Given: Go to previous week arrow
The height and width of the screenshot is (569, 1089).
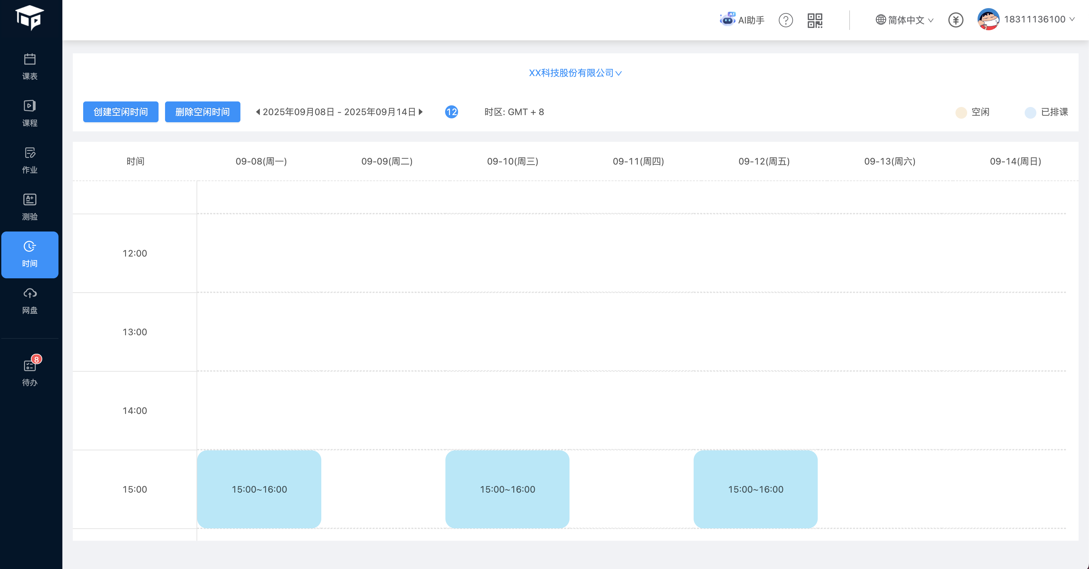Looking at the screenshot, I should tap(258, 112).
